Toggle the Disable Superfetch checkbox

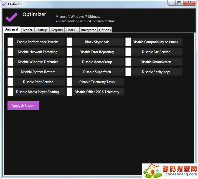pos(69,72)
